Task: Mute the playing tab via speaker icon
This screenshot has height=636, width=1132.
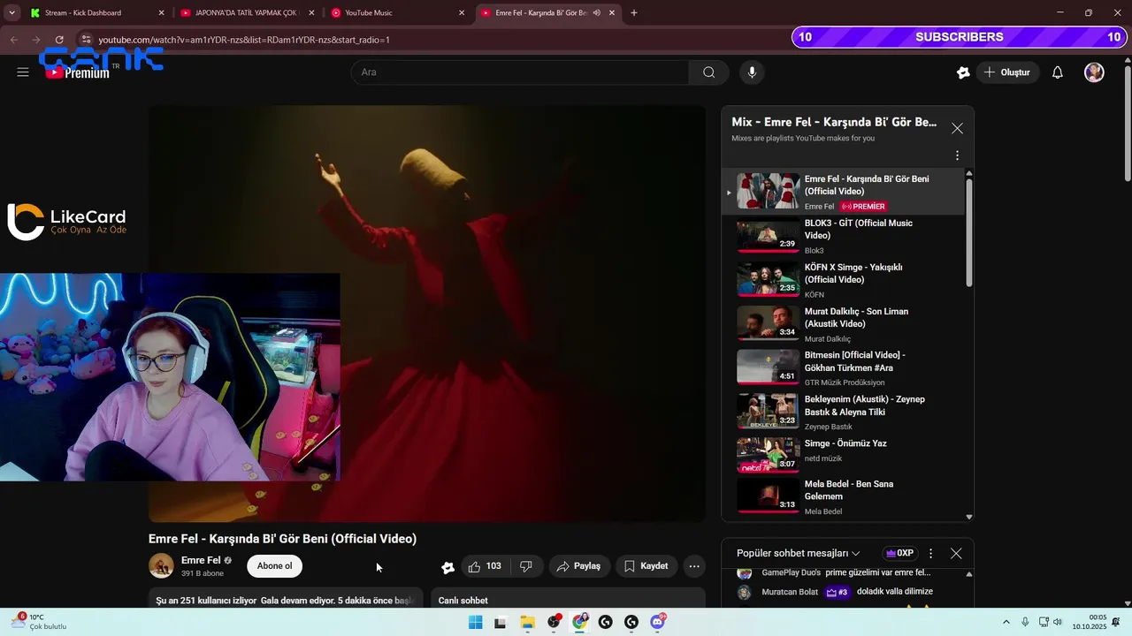Action: coord(597,12)
